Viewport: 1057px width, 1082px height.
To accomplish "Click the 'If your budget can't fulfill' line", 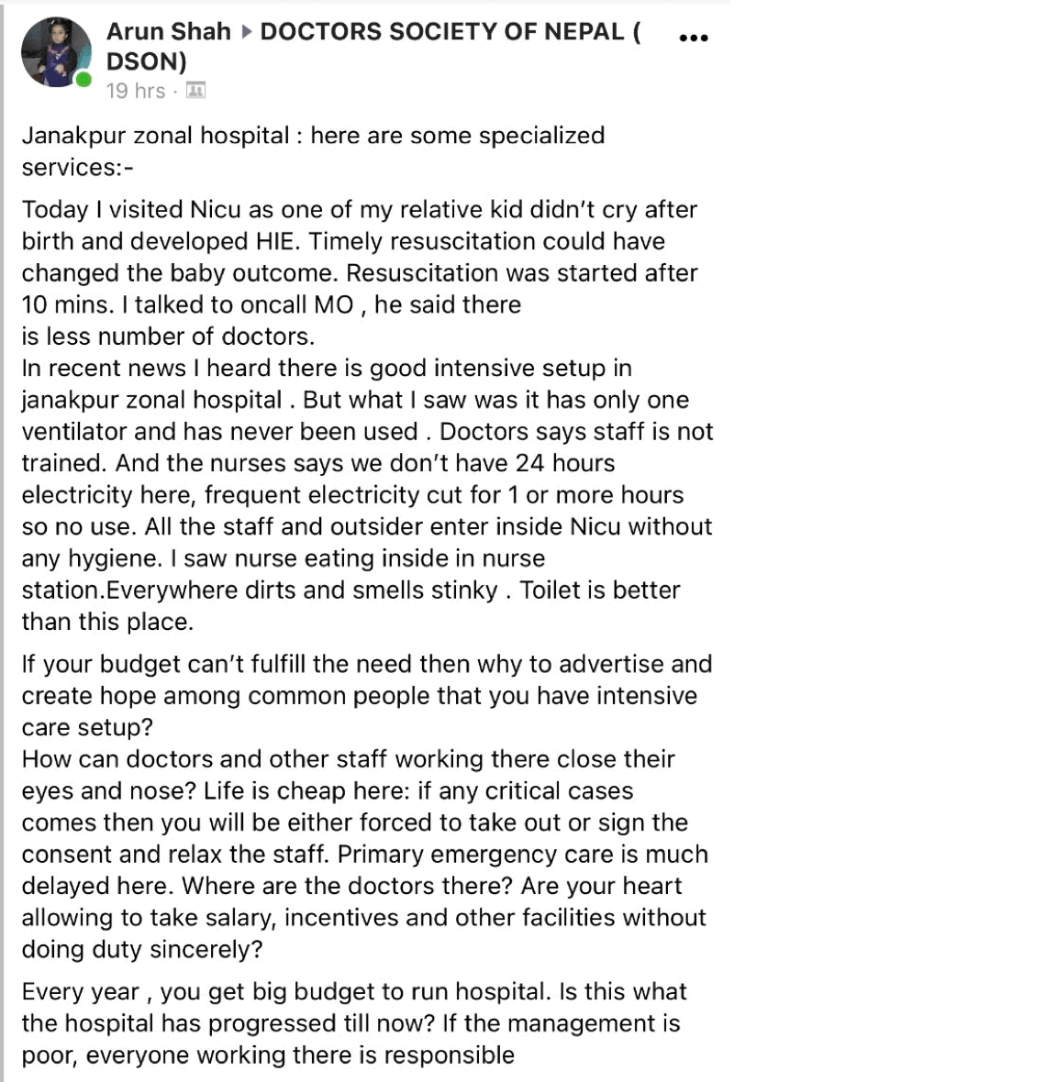I will click(367, 664).
